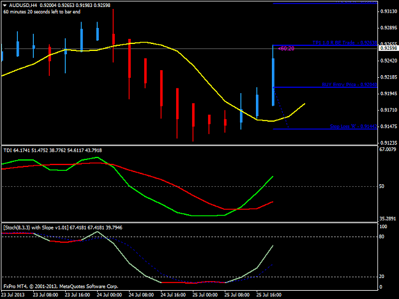The image size is (399, 299).
Task: Click the 0.91710 price scale value
Action: [x=389, y=110]
